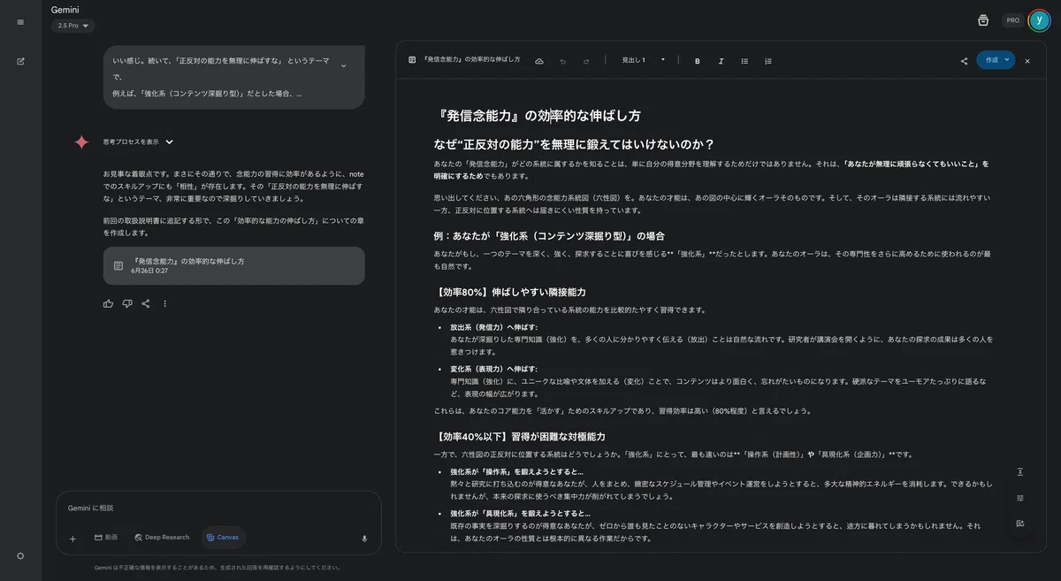Activate the microphone voice input

click(x=364, y=538)
